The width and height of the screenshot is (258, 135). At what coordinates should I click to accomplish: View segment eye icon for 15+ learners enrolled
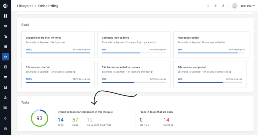click(151, 72)
